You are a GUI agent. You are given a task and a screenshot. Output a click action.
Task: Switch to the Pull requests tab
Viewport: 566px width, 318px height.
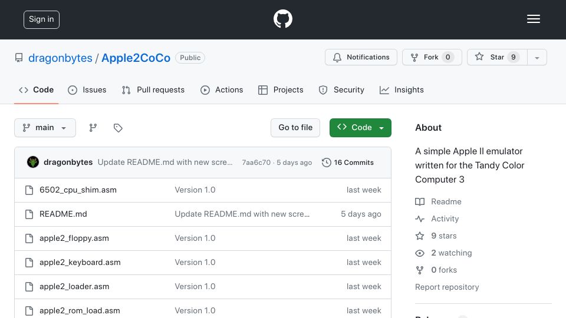153,90
